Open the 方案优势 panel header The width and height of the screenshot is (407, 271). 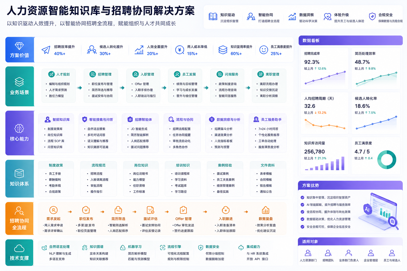pos(350,186)
